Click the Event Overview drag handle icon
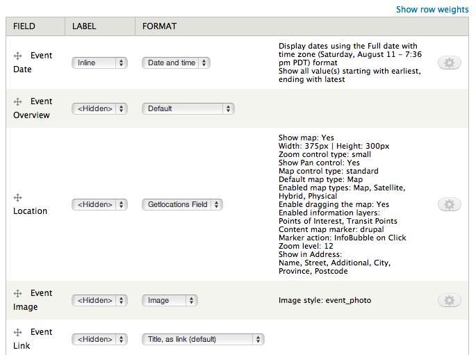 [18, 101]
